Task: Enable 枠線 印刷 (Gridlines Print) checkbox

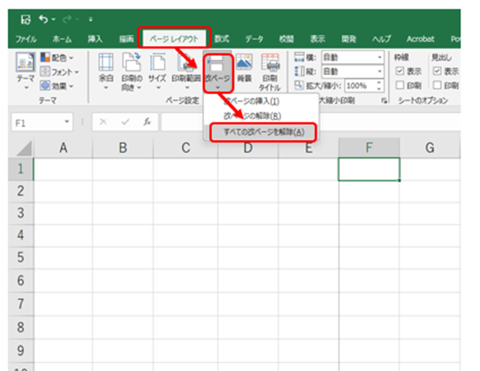Action: pos(398,85)
